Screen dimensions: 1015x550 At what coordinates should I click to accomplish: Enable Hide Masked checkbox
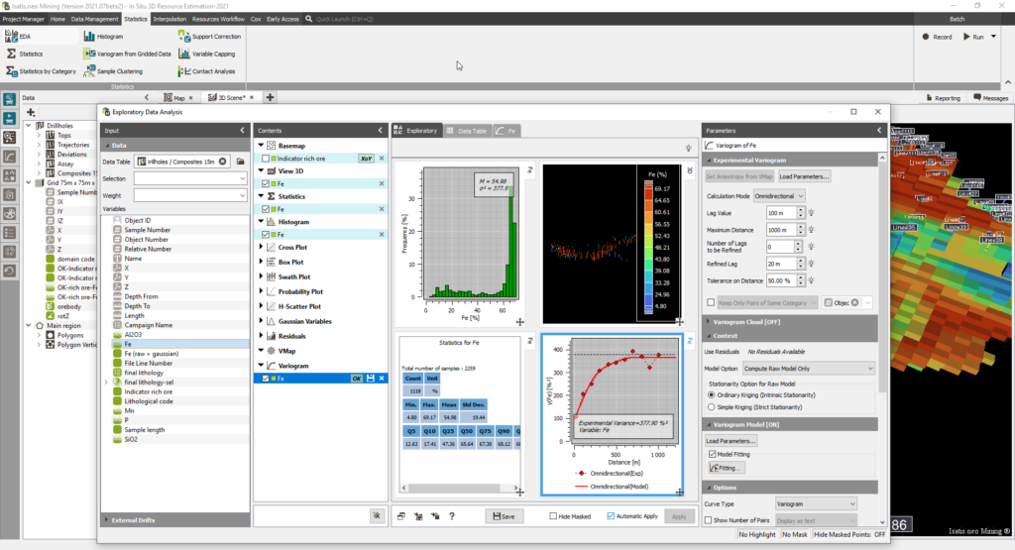553,516
